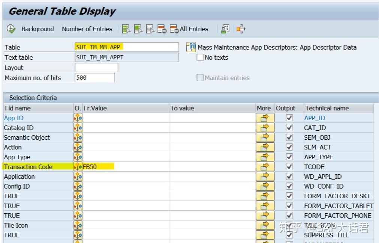Open More multiple selection for App ID
Image resolution: width=379 pixels, height=243 pixels.
(x=265, y=118)
